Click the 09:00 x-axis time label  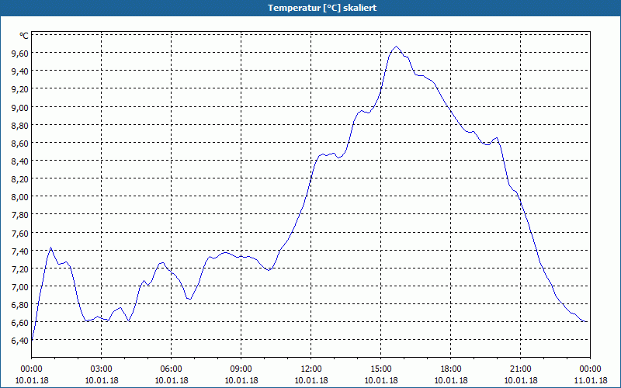[x=241, y=369]
